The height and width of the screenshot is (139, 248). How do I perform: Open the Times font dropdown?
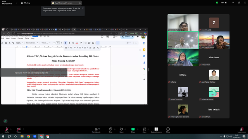pyautogui.click(x=46, y=43)
